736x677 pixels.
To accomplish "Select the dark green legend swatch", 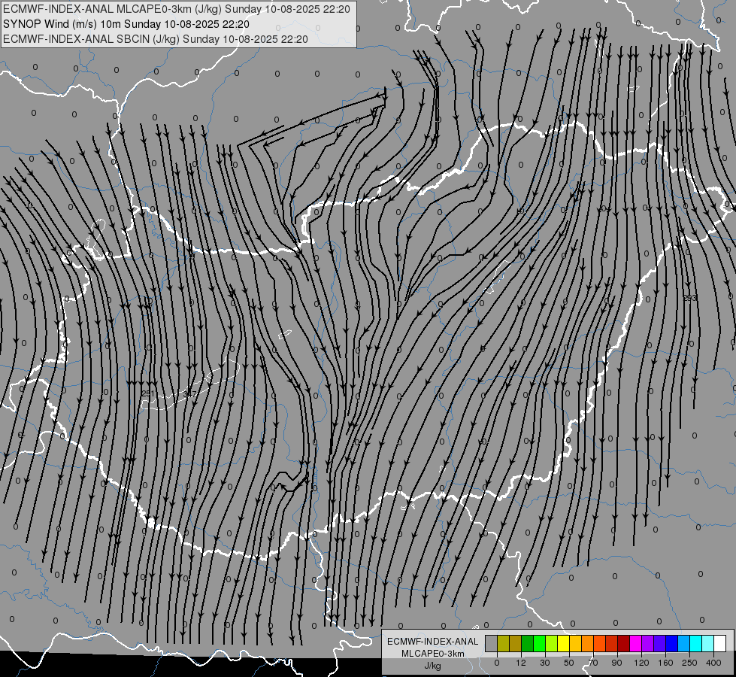I will 528,643.
